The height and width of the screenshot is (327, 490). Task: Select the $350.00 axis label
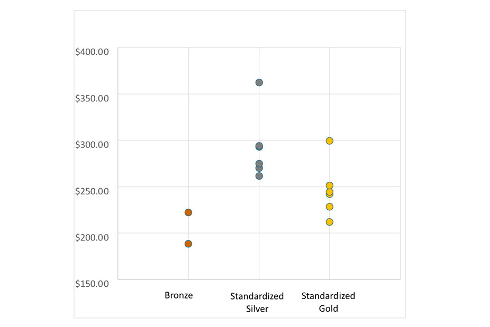pos(92,98)
